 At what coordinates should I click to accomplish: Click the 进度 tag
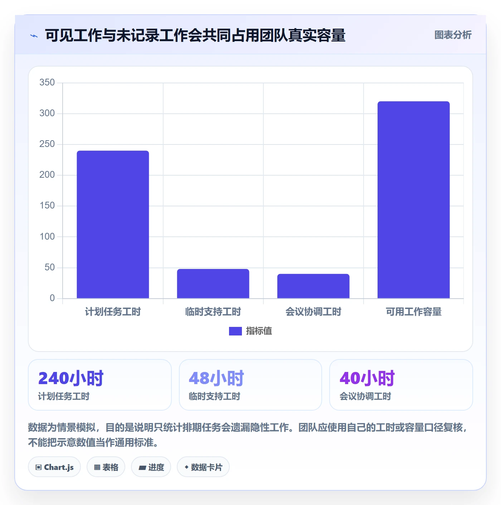151,467
